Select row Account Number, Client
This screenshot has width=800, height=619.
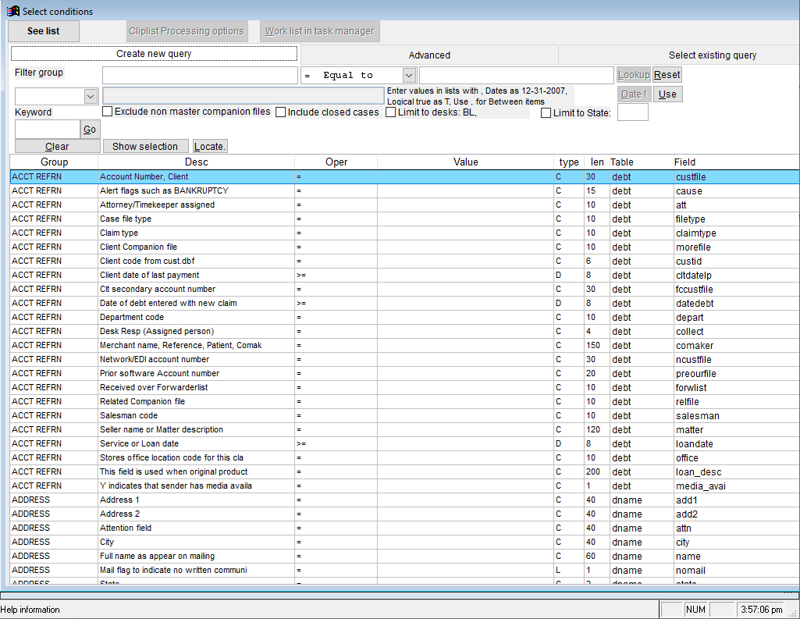(x=404, y=177)
